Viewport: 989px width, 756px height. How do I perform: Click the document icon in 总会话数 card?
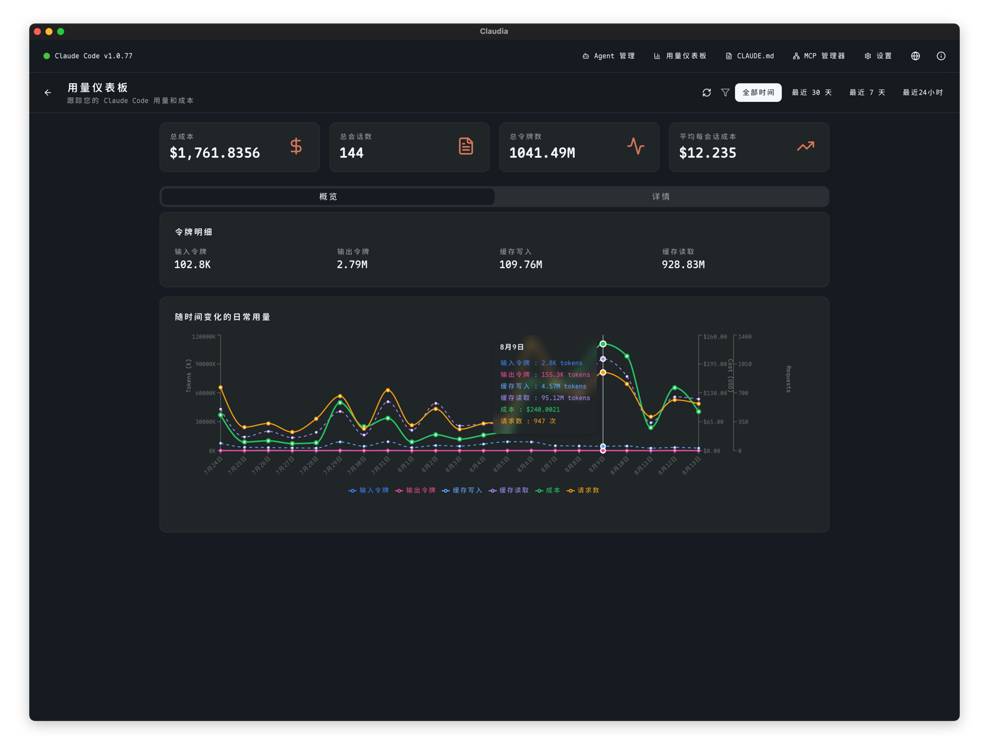465,146
